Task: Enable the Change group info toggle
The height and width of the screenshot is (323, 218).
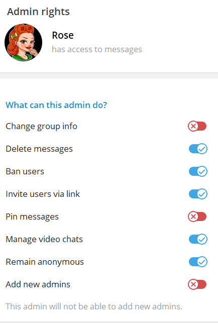Action: [x=197, y=126]
